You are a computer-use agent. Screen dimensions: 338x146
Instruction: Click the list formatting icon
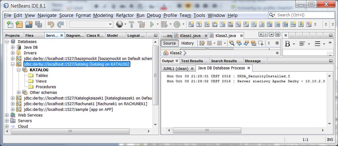pyautogui.click(x=317, y=44)
